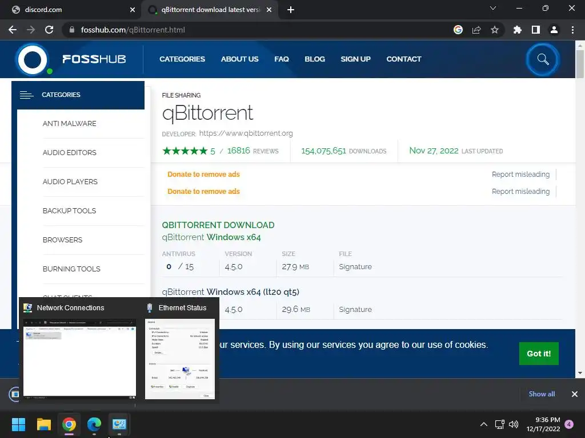Open Signature for the 29.6 MB file
Image resolution: width=585 pixels, height=438 pixels.
click(355, 310)
